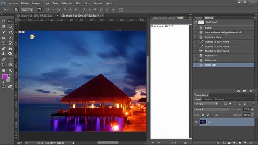This screenshot has height=145, width=258.
Task: Reset default foreground and background colors
Action: pos(3,81)
